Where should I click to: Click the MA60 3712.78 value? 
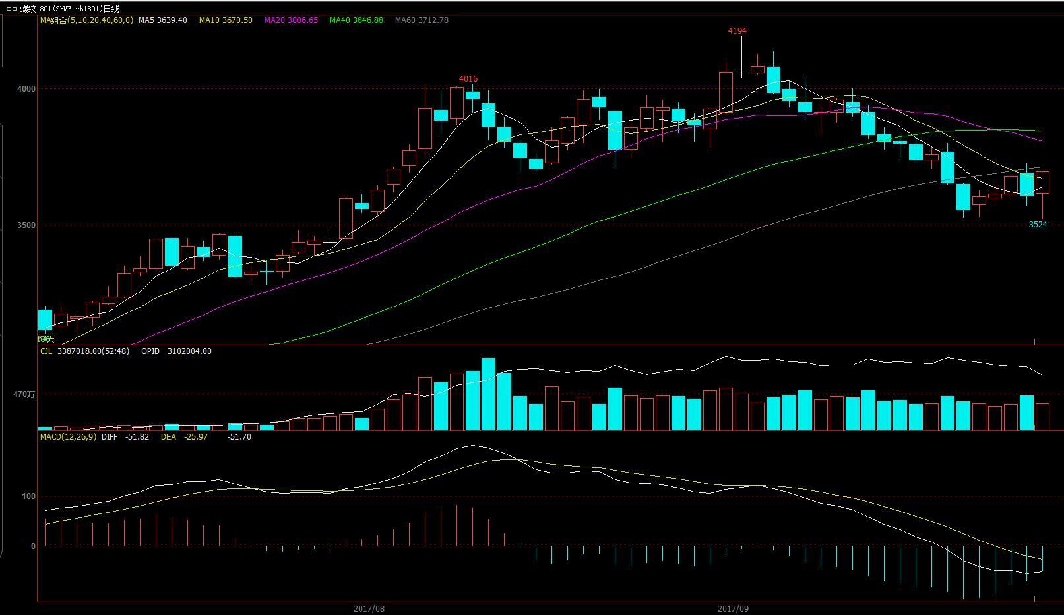point(422,20)
